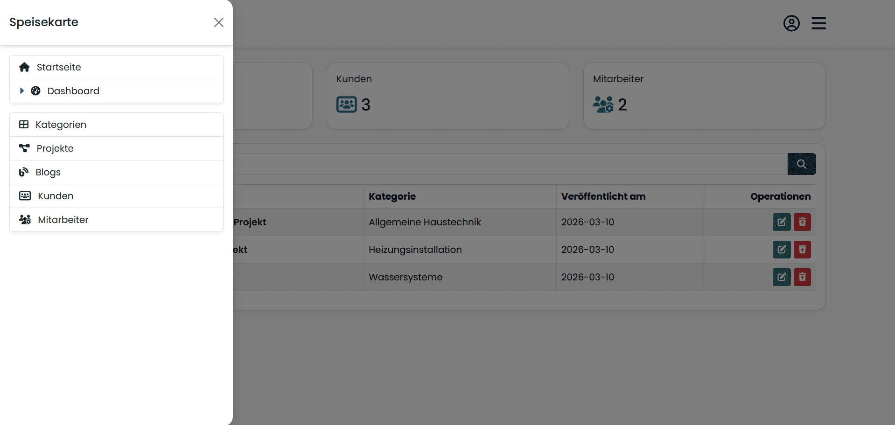This screenshot has width=895, height=425.
Task: Open the Blogs menu entry
Action: point(48,172)
